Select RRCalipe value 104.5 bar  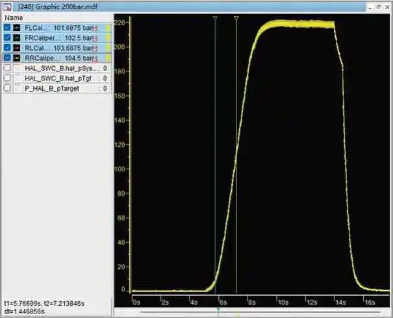tap(79, 58)
